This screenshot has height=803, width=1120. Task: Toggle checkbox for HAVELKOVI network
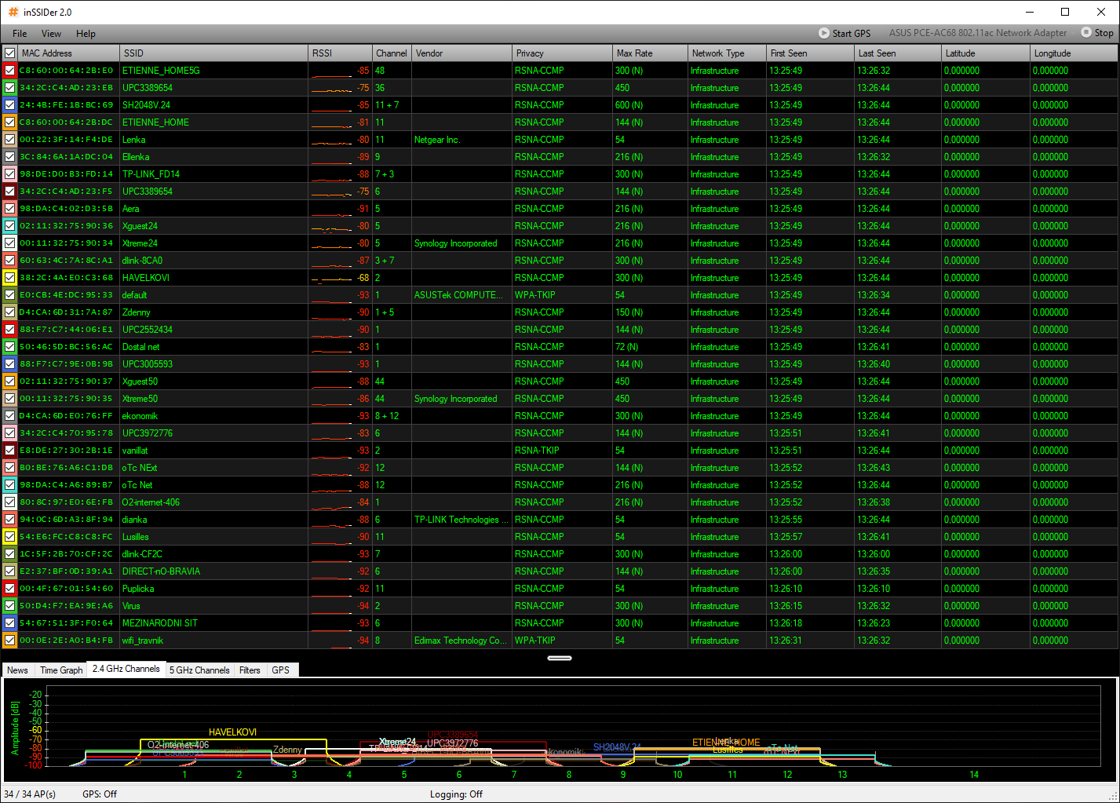pos(9,278)
